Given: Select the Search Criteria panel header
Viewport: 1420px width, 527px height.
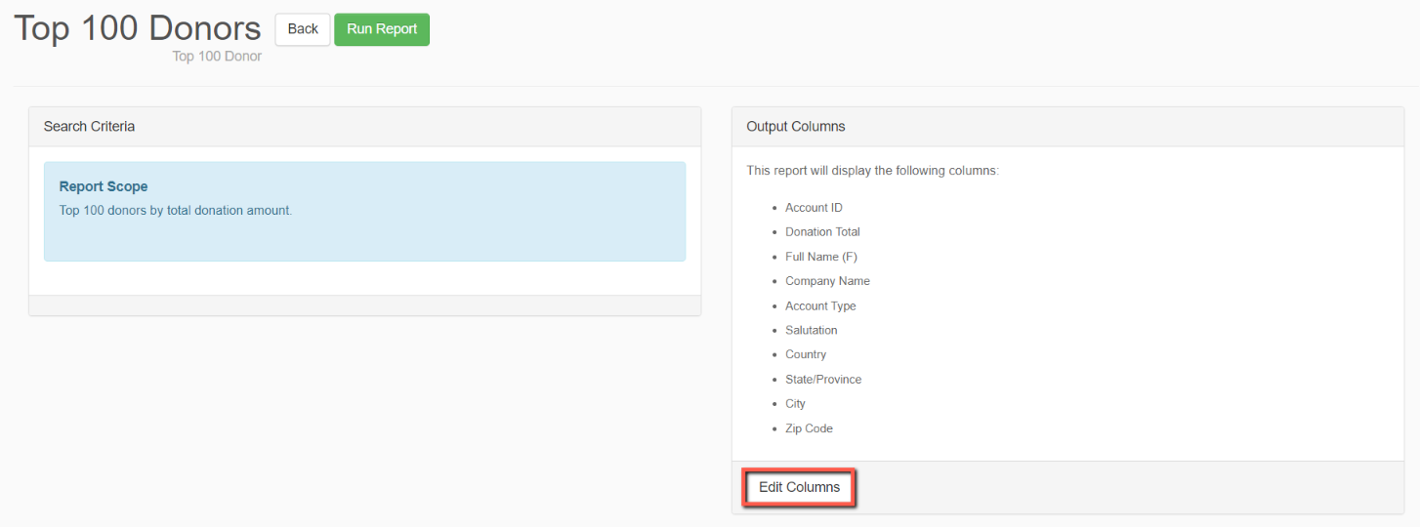Looking at the screenshot, I should [364, 127].
